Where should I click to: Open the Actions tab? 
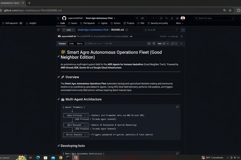tap(115, 23)
